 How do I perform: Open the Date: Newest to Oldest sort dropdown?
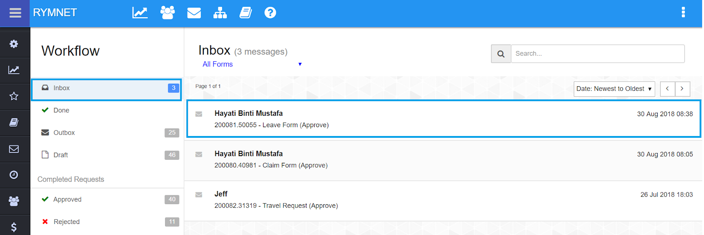coord(614,89)
